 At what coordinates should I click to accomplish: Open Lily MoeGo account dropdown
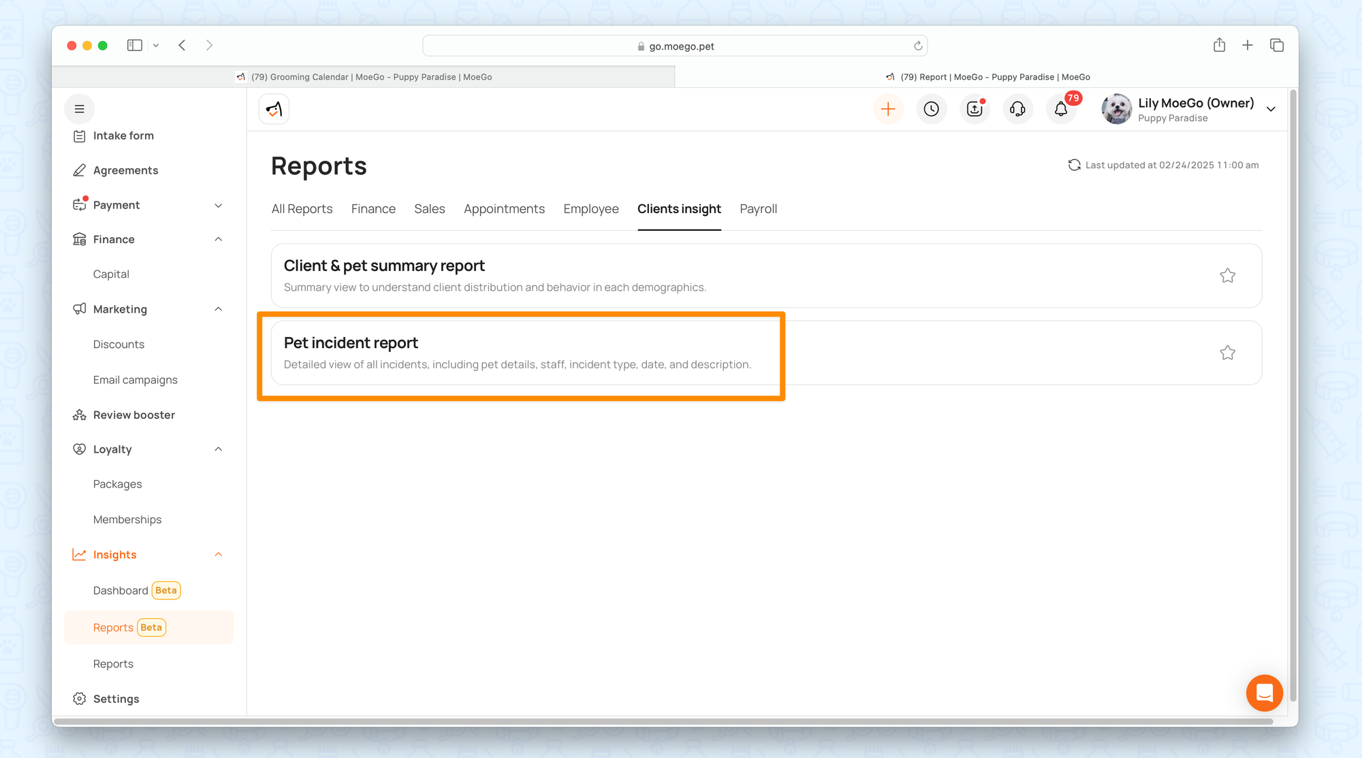[1271, 109]
